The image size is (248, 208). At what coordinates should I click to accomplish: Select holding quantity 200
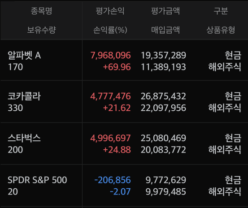15,150
